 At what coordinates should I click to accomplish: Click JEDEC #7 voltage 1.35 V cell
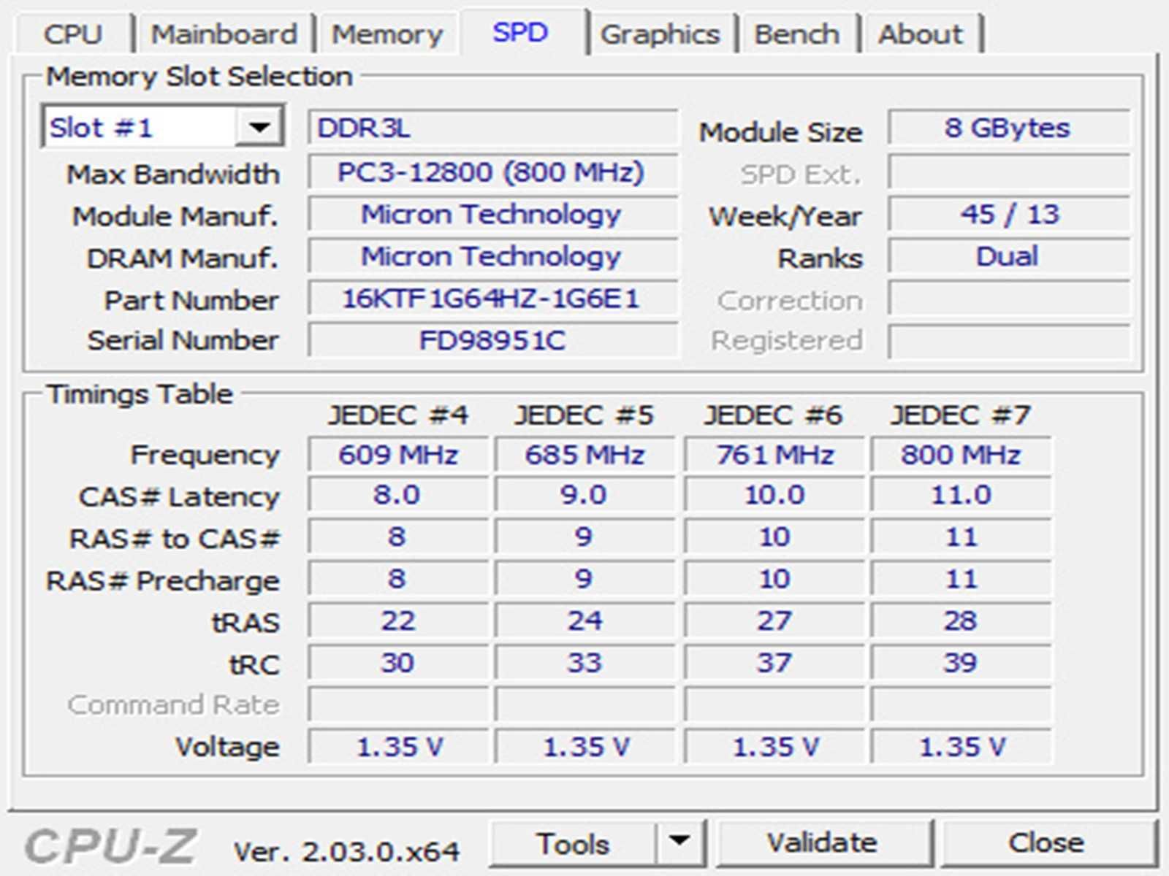[961, 747]
